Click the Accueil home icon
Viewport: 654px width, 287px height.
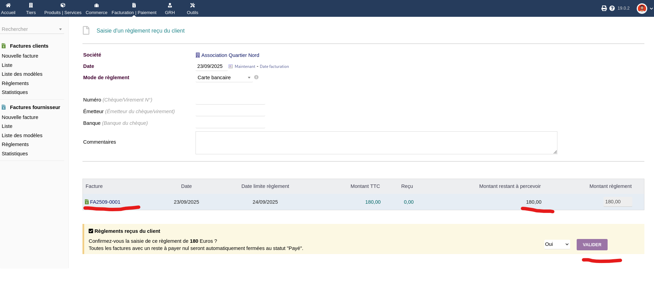coord(8,5)
